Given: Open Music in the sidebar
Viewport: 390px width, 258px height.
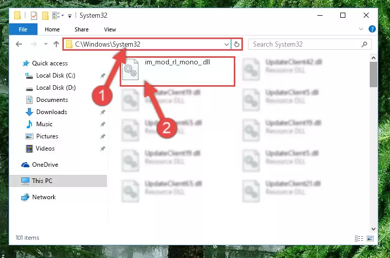Looking at the screenshot, I should click(44, 124).
